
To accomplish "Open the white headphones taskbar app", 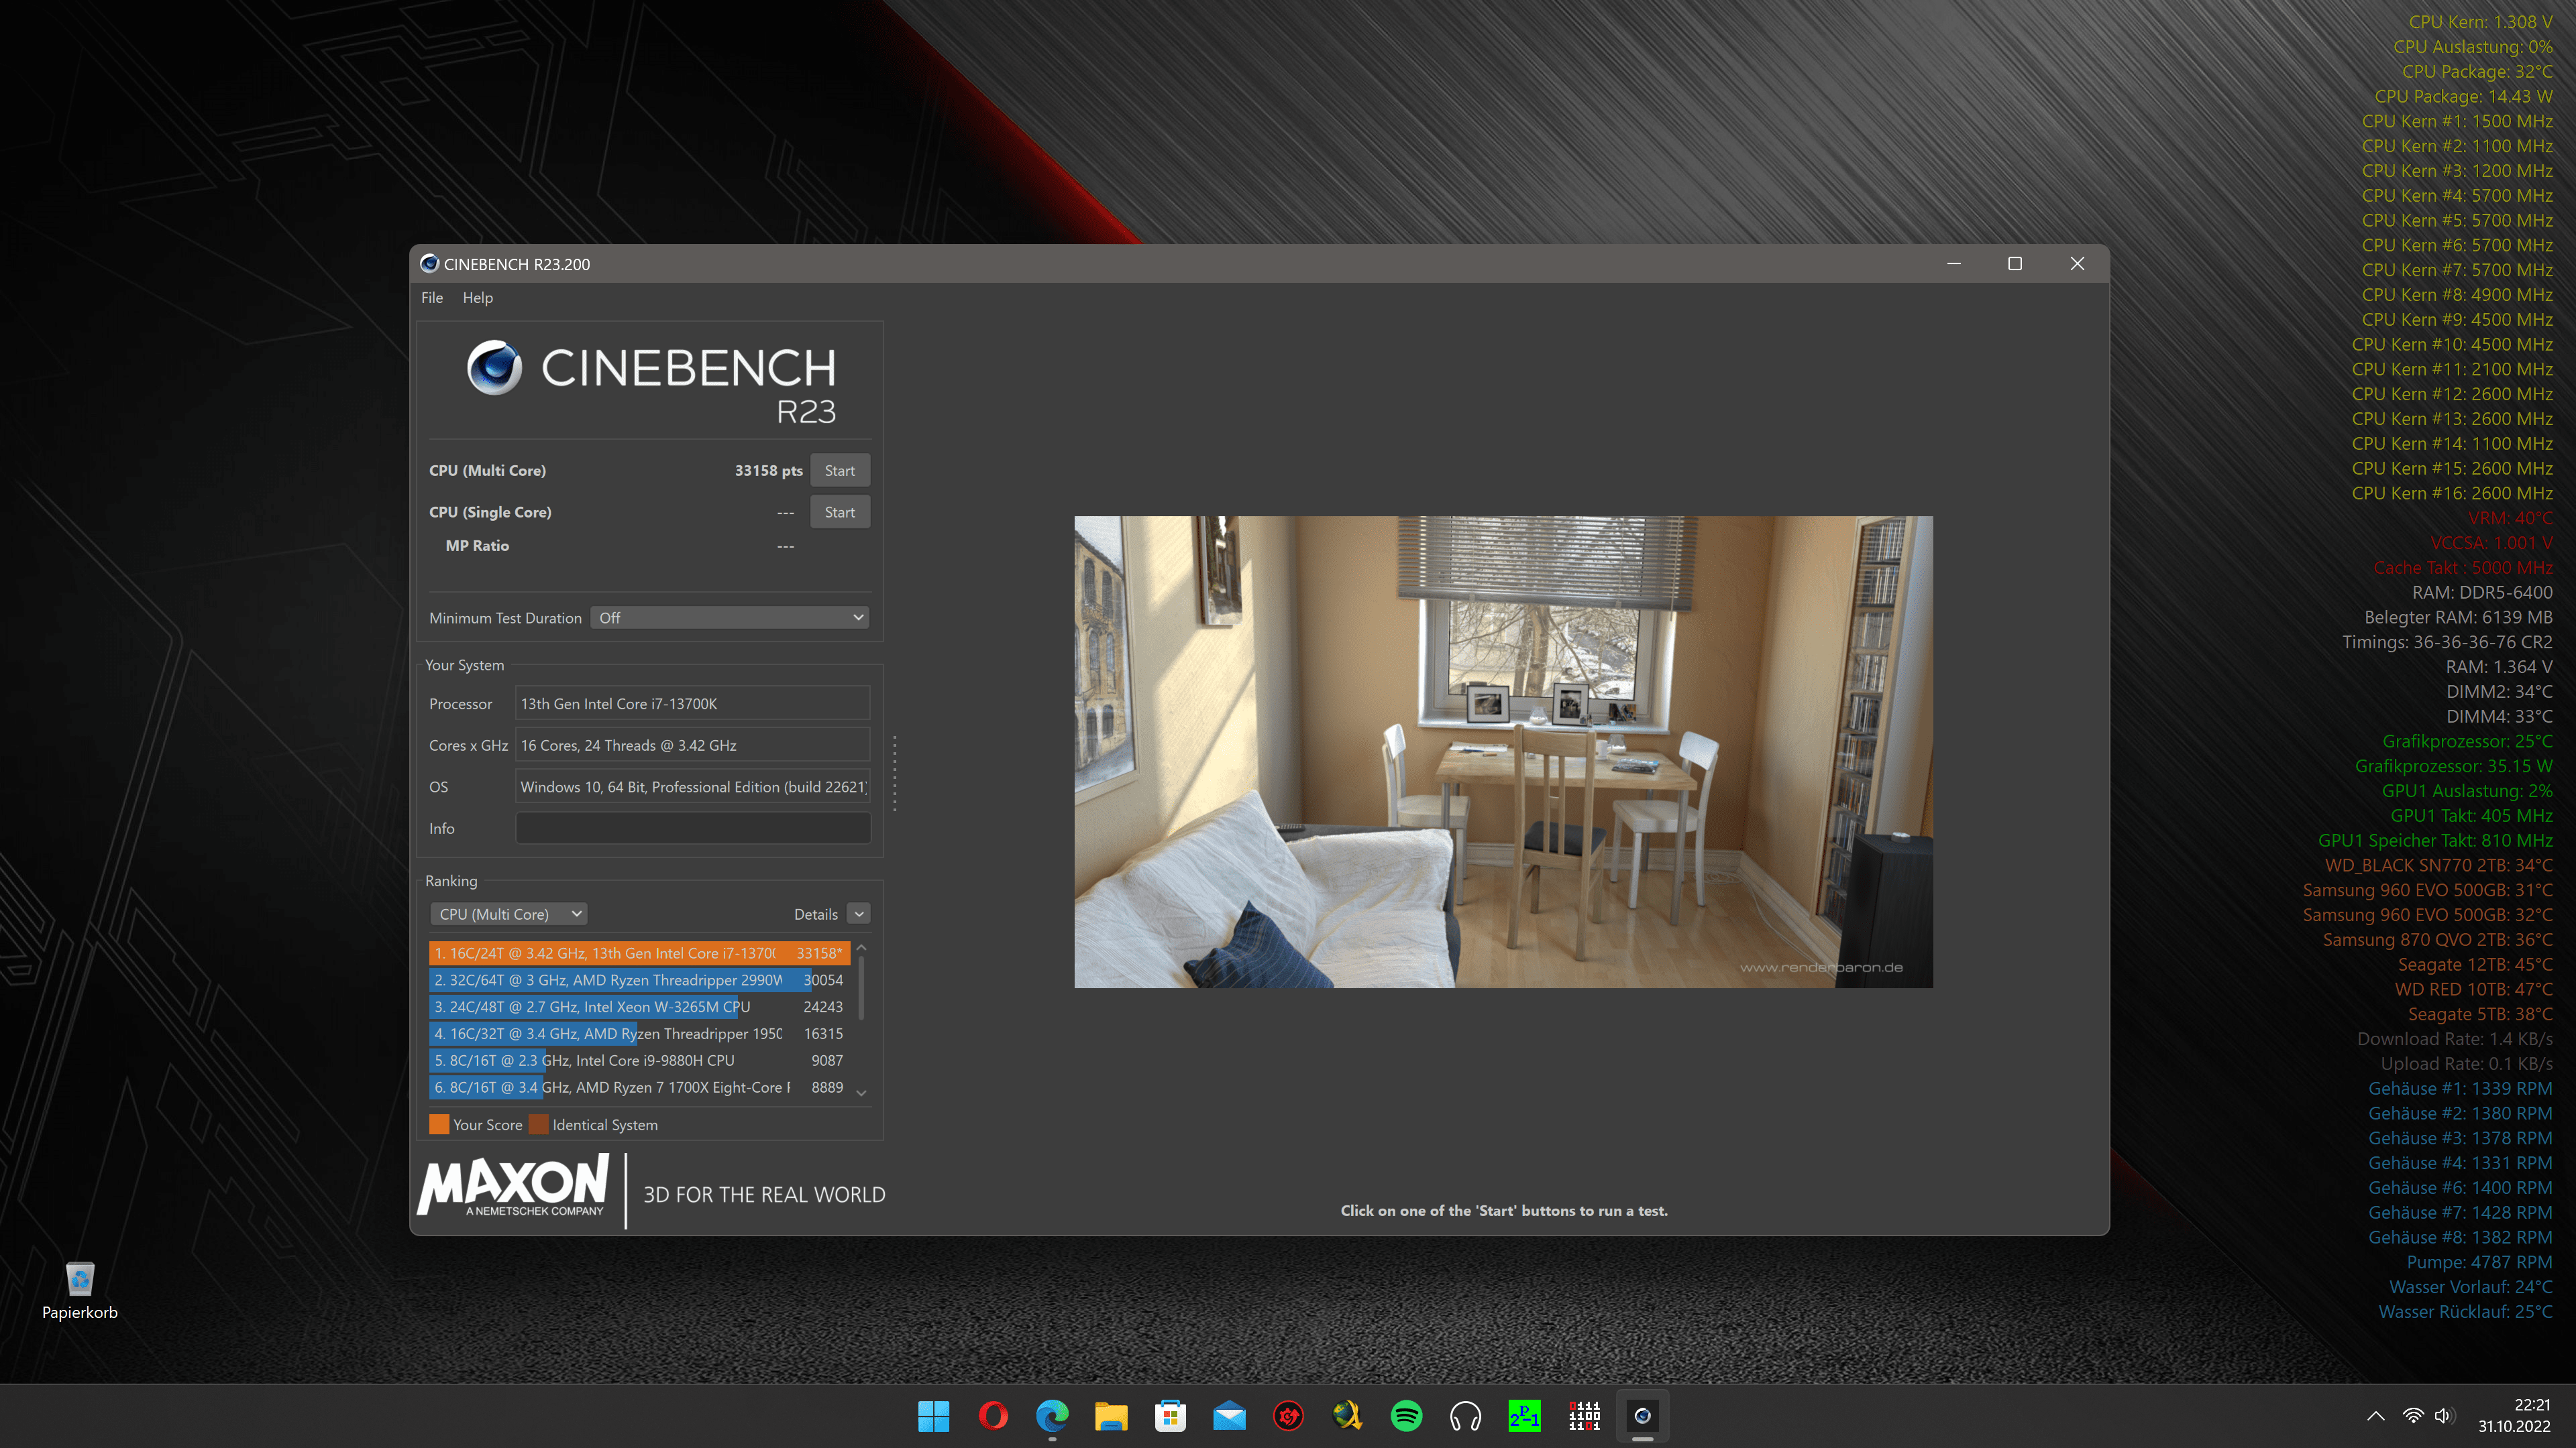I will coord(1465,1416).
